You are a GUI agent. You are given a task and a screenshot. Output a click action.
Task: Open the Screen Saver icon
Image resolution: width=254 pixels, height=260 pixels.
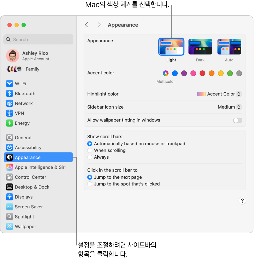tap(10, 207)
